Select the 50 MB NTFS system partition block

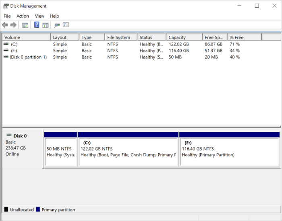(60, 149)
